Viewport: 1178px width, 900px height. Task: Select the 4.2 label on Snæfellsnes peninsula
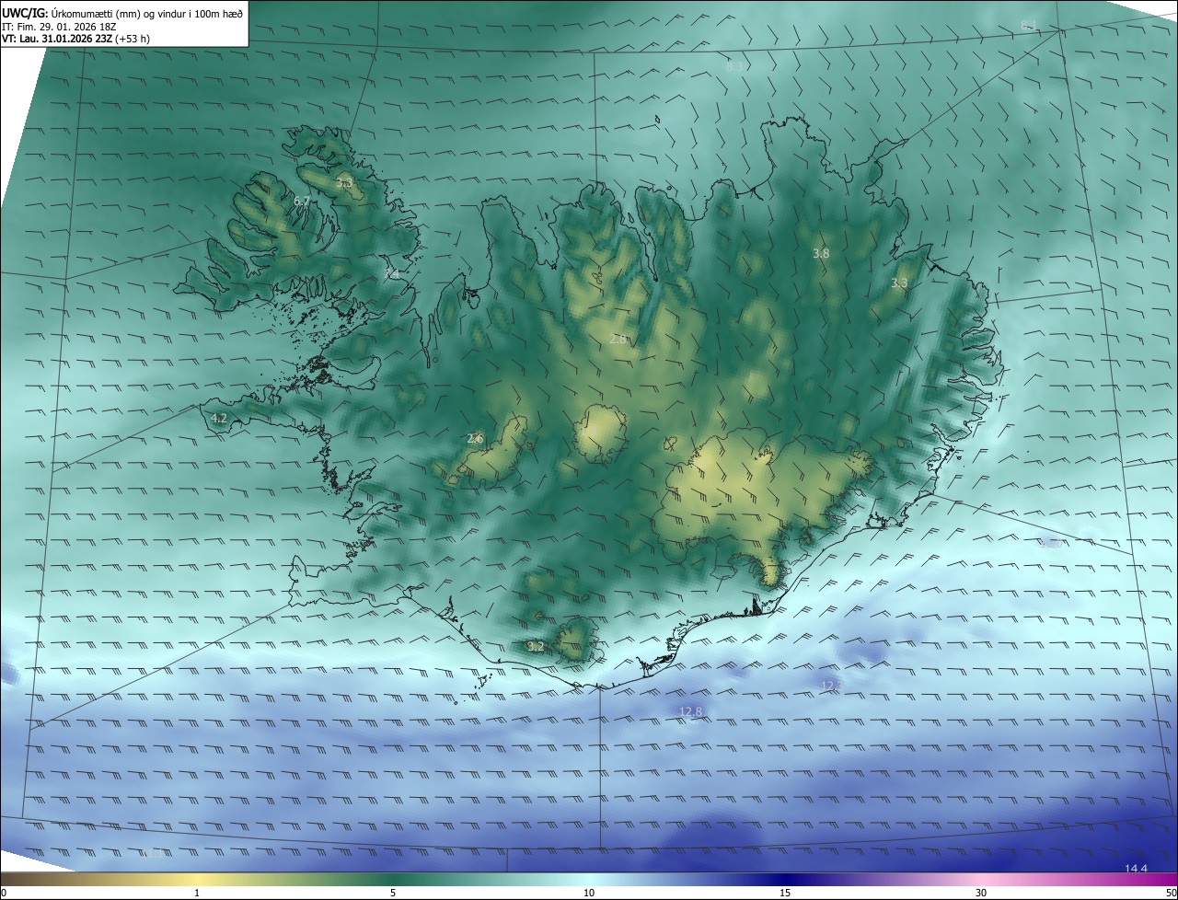pyautogui.click(x=218, y=418)
